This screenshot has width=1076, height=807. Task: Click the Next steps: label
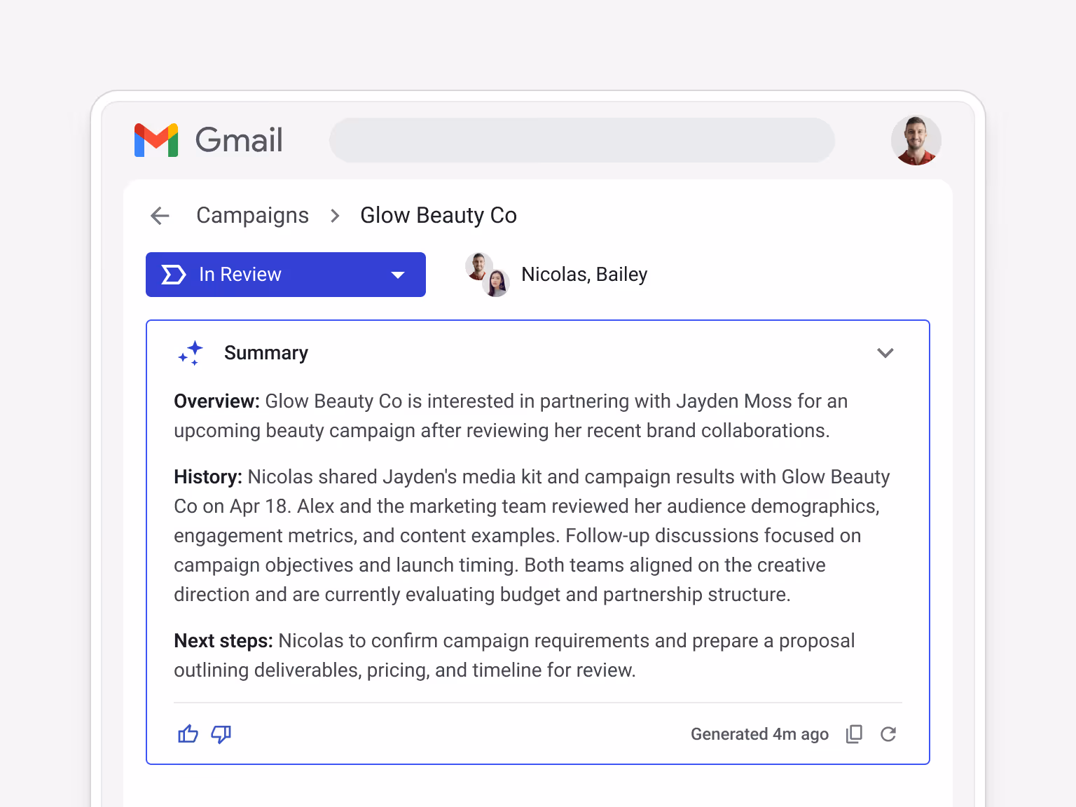pos(223,641)
